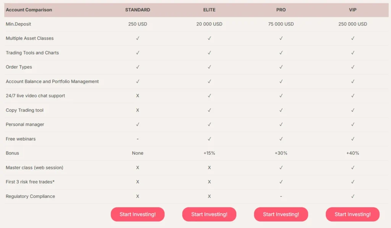The height and width of the screenshot is (228, 391).
Task: Click STANDARD checkmark for Personal manager
Action: point(137,124)
